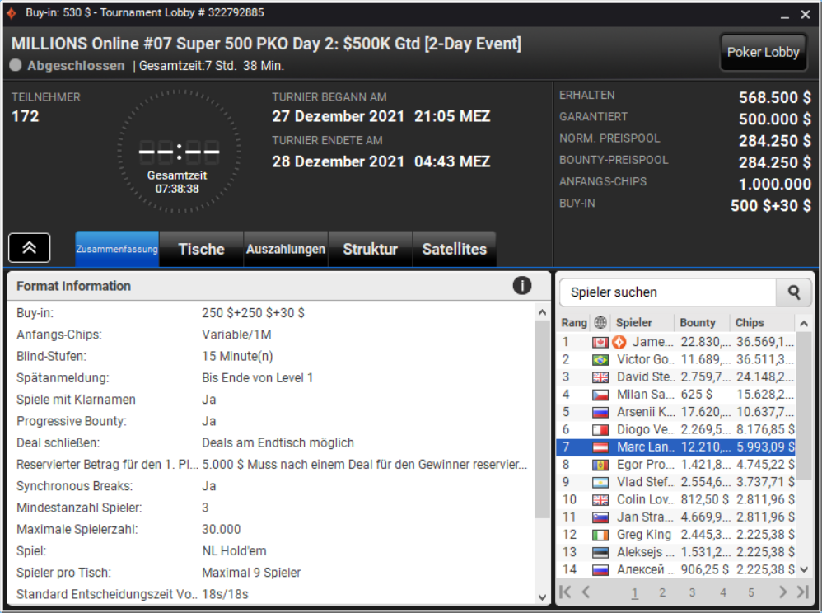The height and width of the screenshot is (613, 822).
Task: Open the Tische tab
Action: pos(201,249)
